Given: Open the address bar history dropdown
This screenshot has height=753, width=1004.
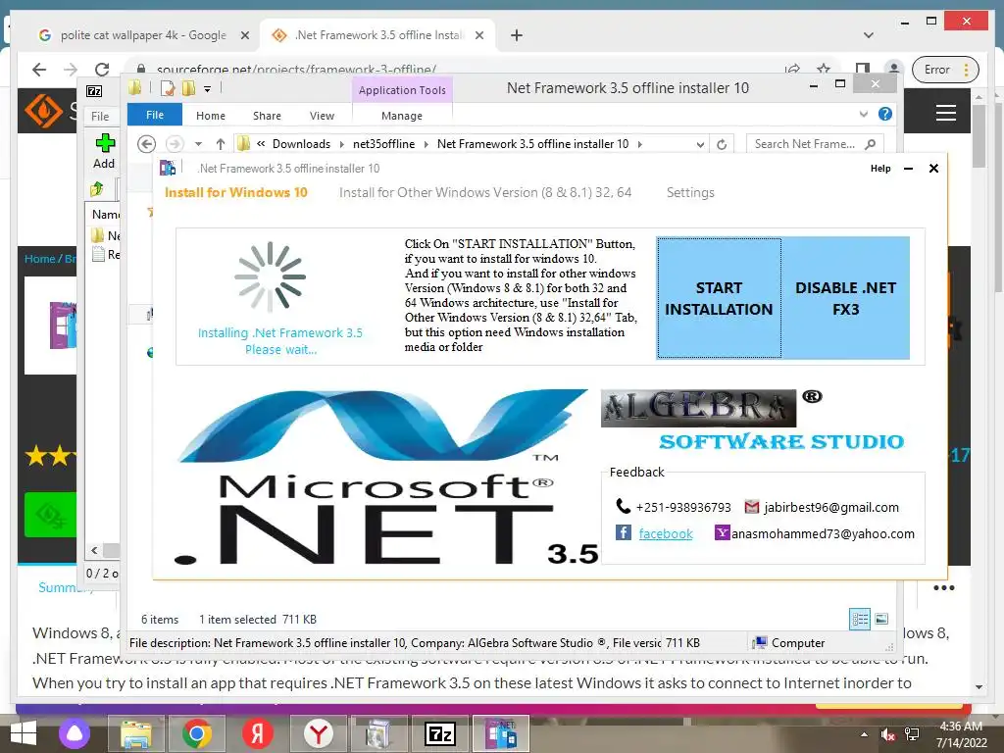Looking at the screenshot, I should [700, 145].
